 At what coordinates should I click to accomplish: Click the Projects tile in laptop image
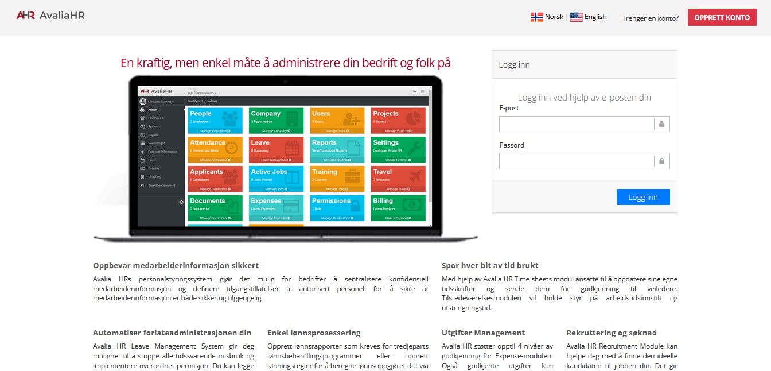tap(398, 121)
